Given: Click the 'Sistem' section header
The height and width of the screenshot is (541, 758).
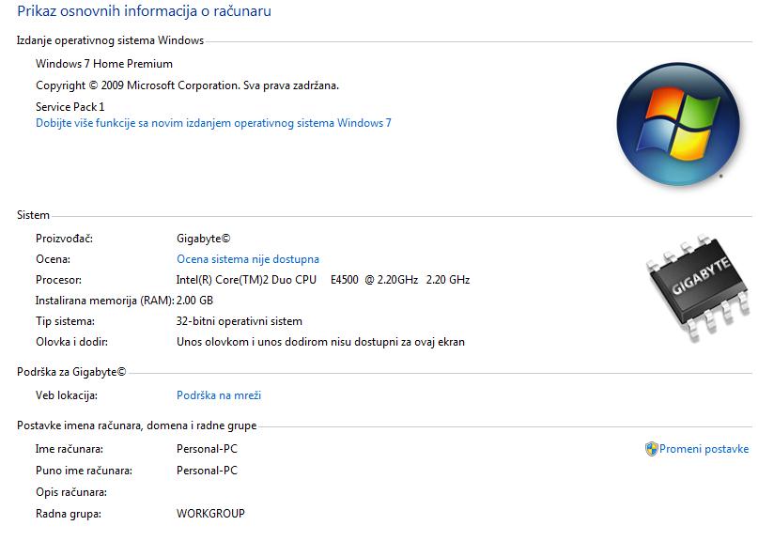Looking at the screenshot, I should pos(34,215).
